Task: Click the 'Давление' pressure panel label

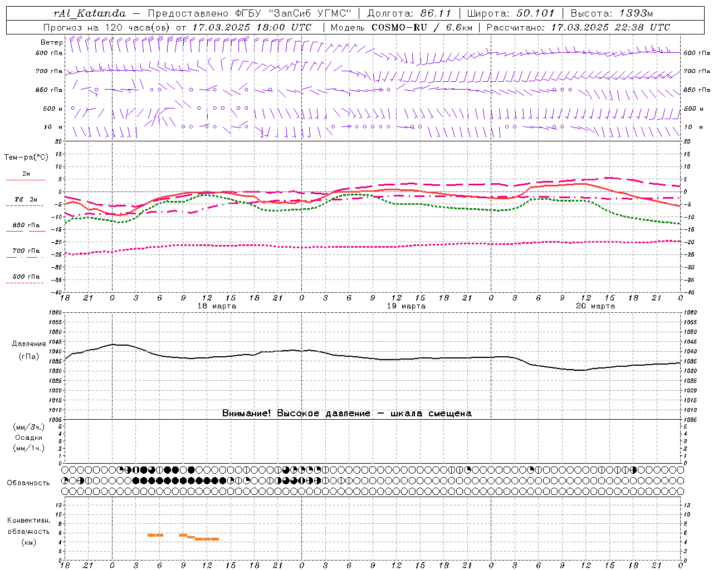Action: [29, 344]
